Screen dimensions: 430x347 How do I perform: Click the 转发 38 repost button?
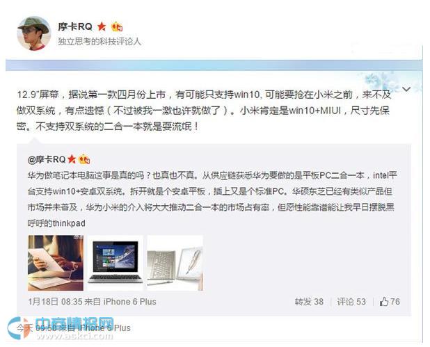(x=309, y=302)
